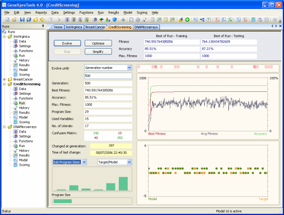Screen dimensions: 284x215
Task: Collapse the IrisVirginica tree node
Action: tap(4, 37)
